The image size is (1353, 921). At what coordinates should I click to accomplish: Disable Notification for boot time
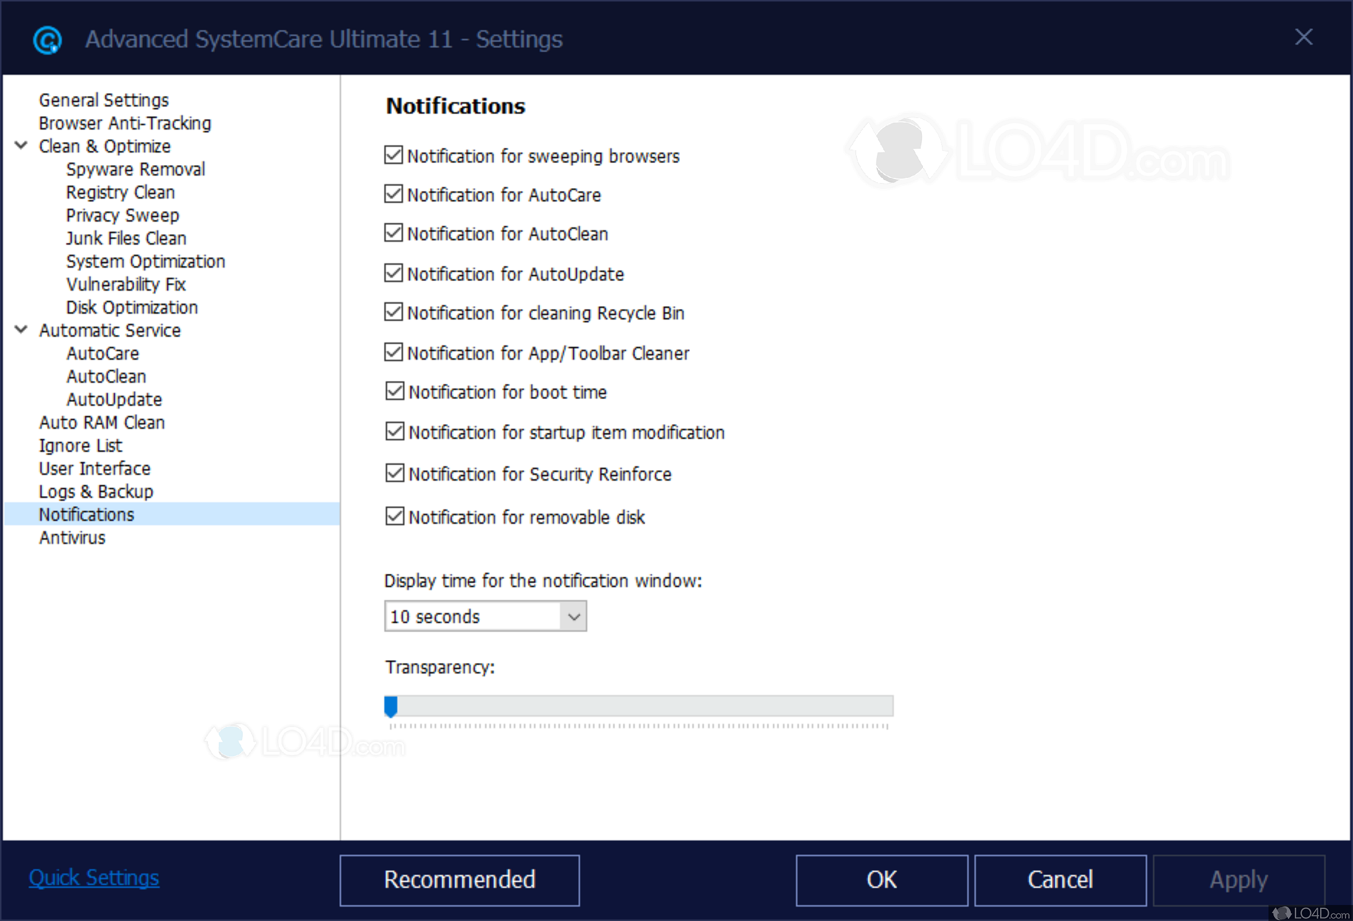pos(395,391)
